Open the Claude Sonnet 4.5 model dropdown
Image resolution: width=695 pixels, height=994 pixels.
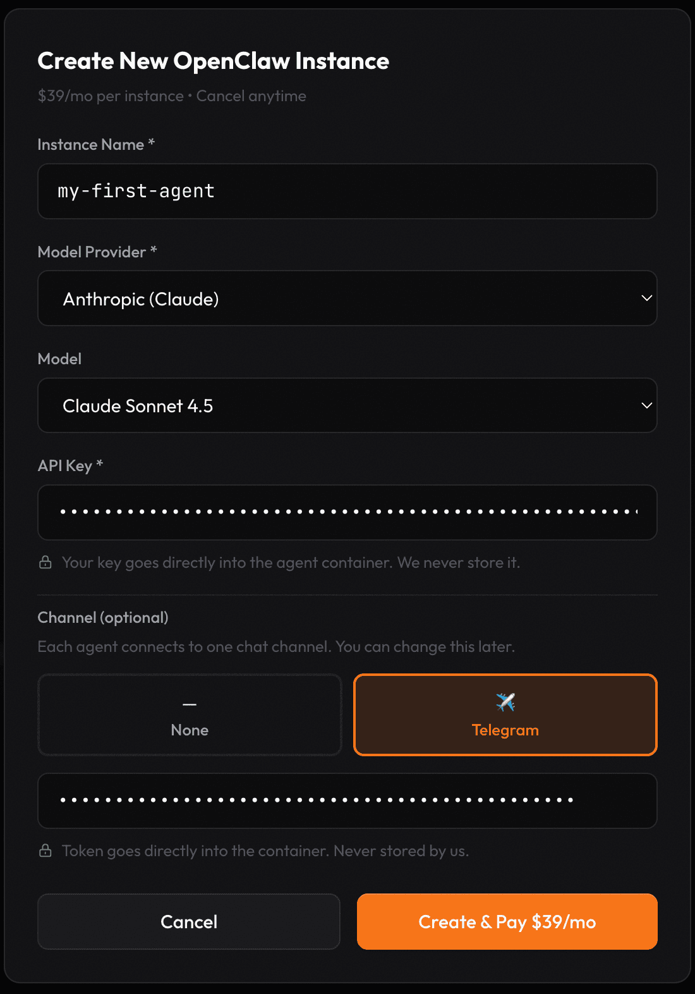347,405
